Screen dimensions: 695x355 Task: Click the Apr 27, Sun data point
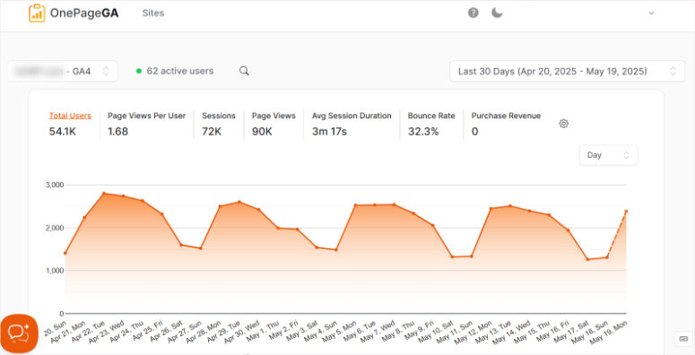click(x=200, y=248)
